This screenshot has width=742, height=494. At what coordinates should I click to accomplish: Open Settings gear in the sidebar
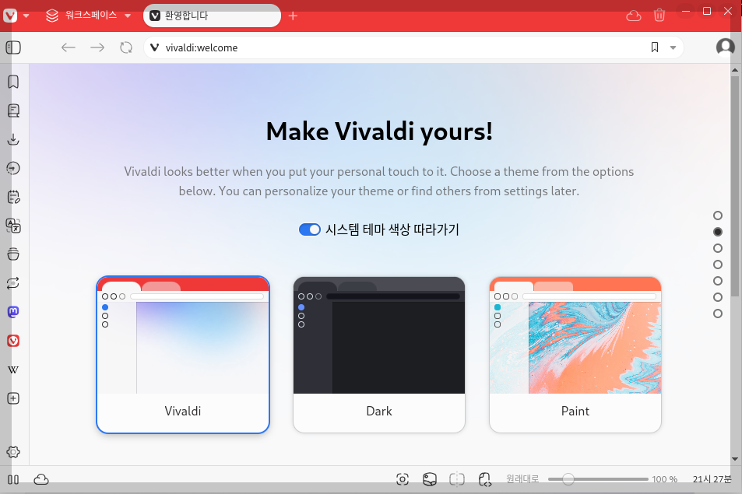click(x=13, y=452)
